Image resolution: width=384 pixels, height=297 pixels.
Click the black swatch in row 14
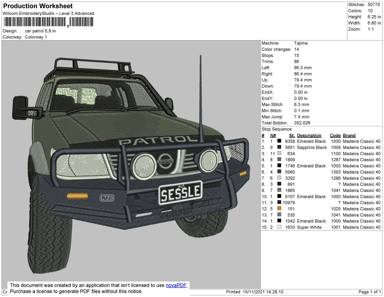[279, 220]
